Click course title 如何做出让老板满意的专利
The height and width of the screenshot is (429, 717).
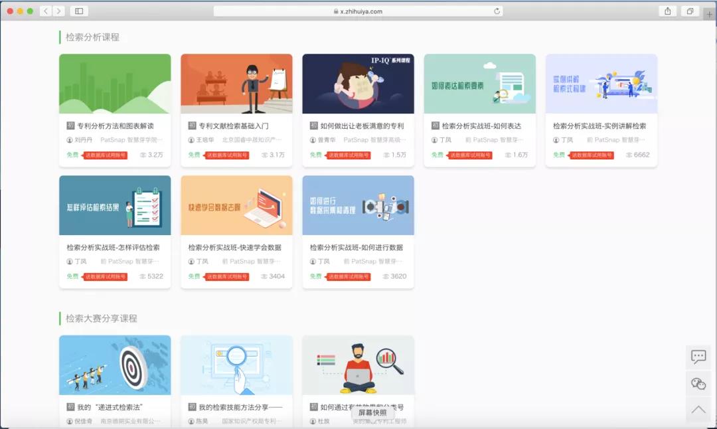click(x=362, y=126)
